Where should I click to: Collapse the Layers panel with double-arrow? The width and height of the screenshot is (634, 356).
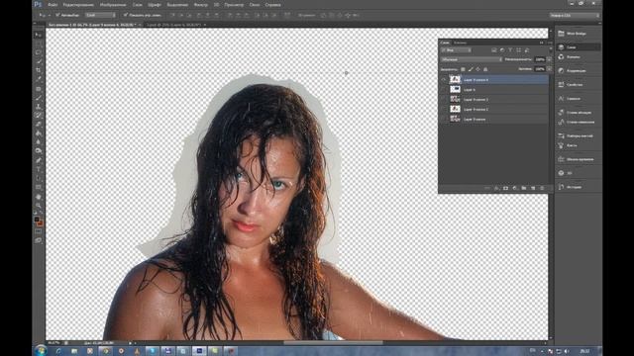542,43
